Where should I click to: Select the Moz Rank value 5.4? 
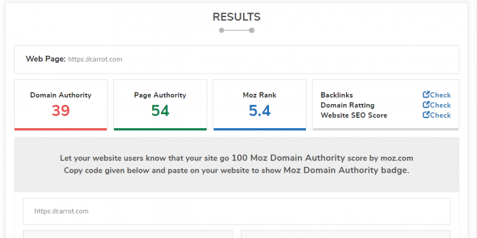(259, 110)
